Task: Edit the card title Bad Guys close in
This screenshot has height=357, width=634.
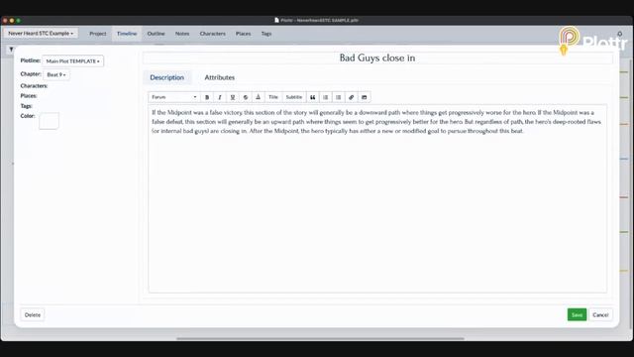Action: 377,58
